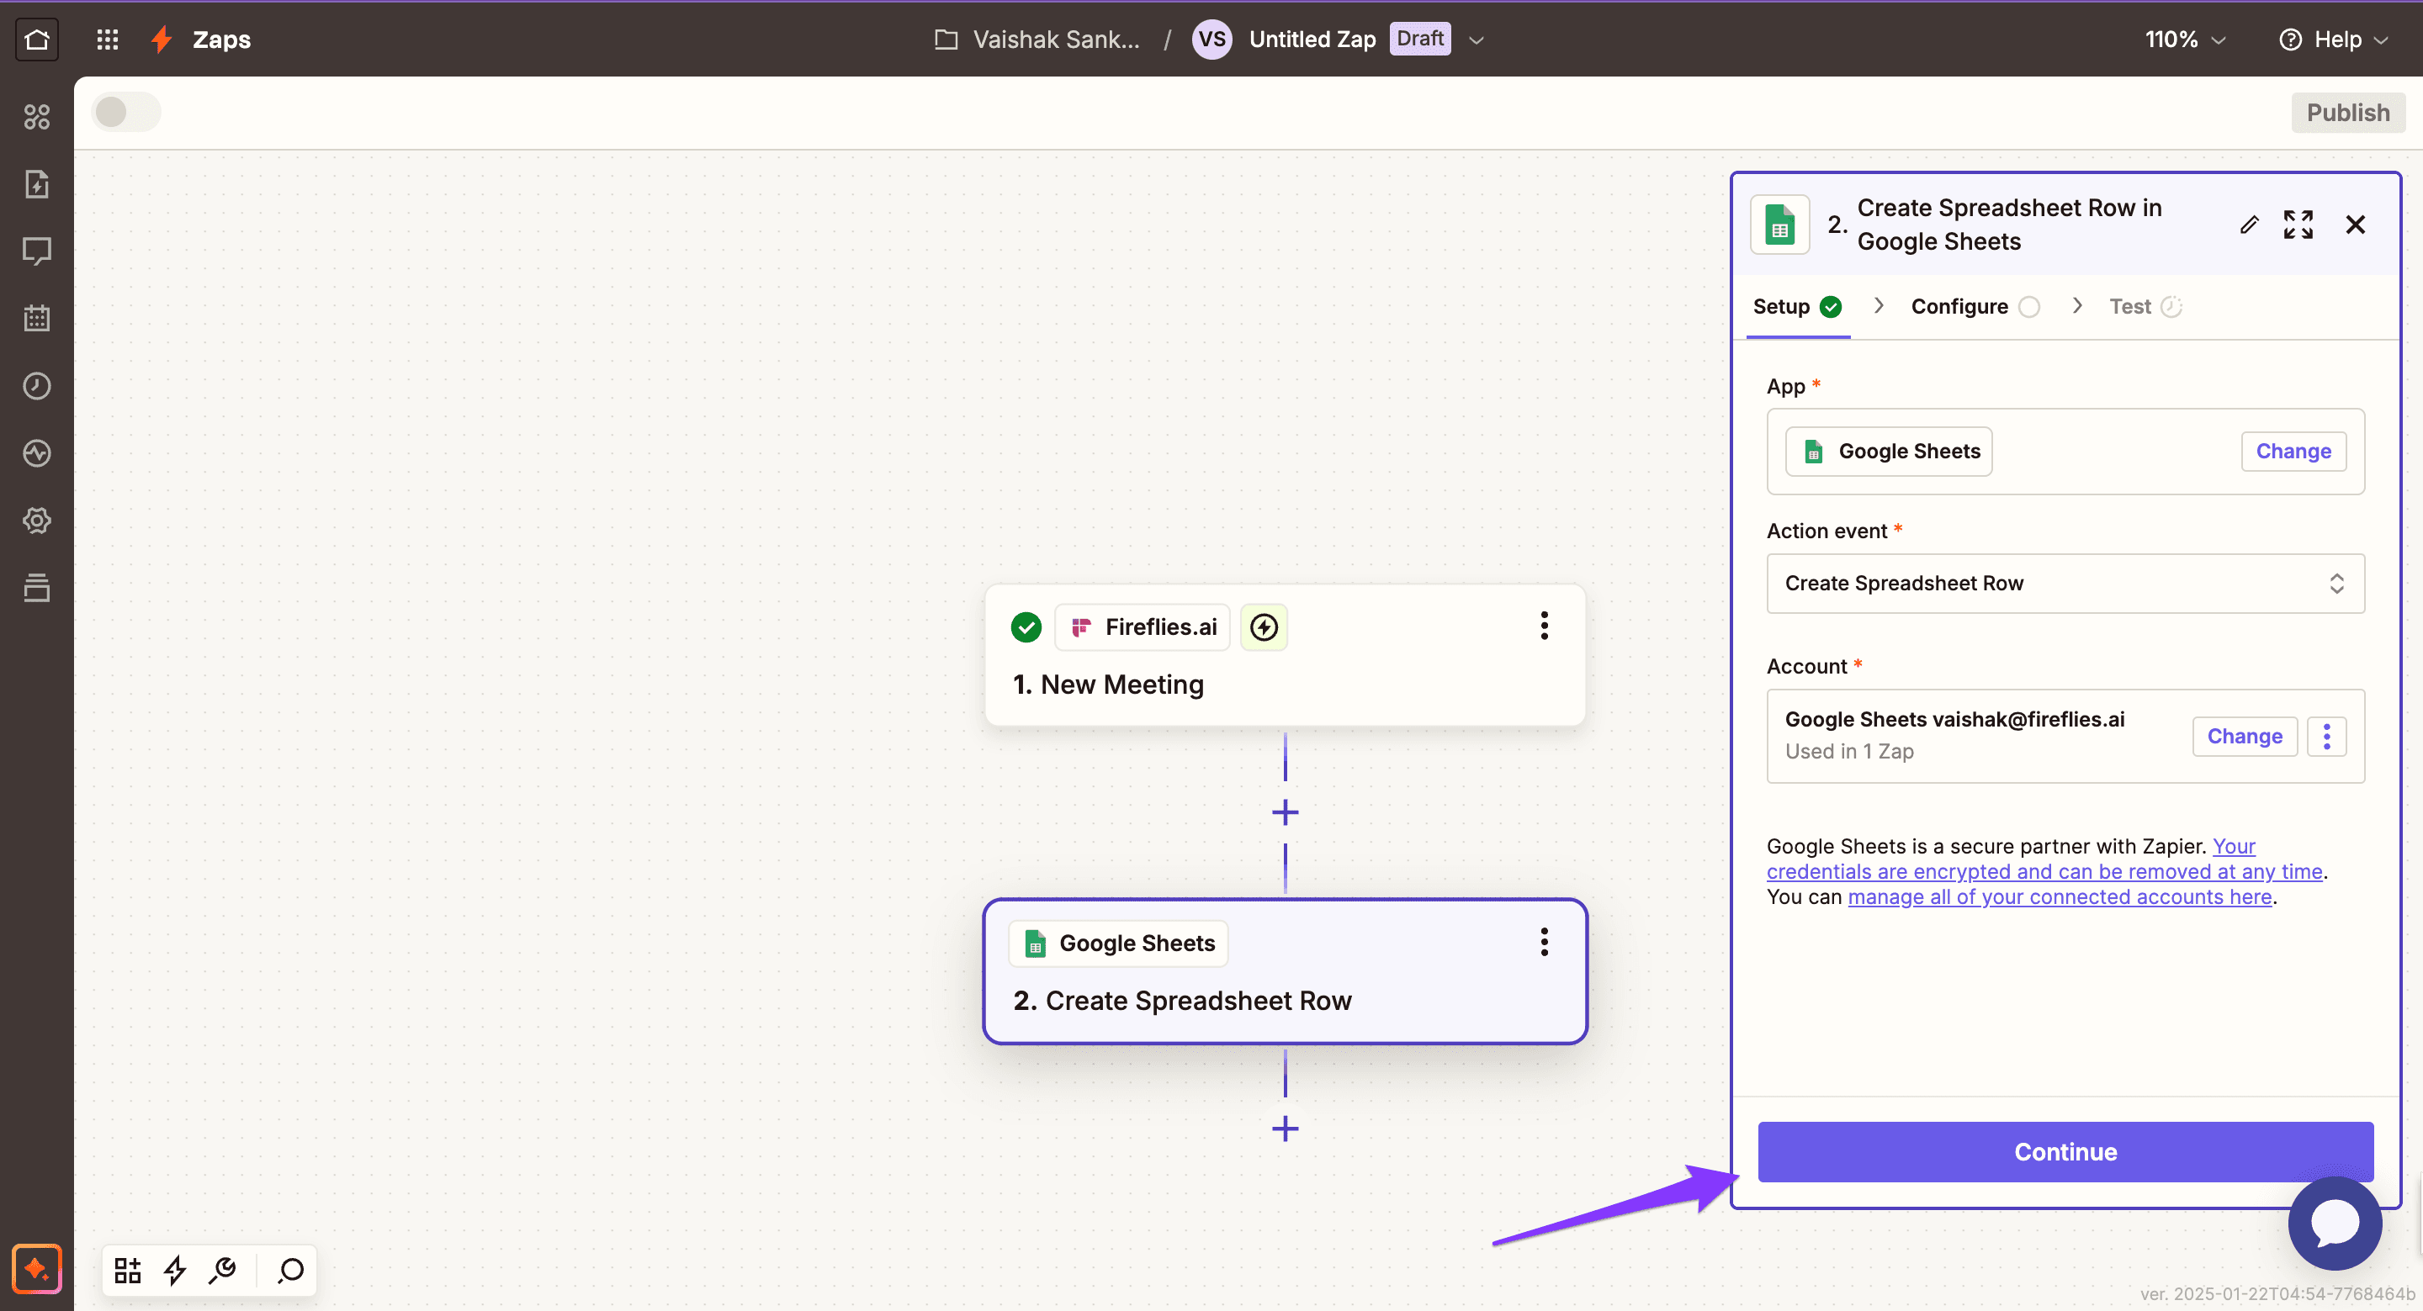Select the New Meeting trigger step

(1285, 656)
